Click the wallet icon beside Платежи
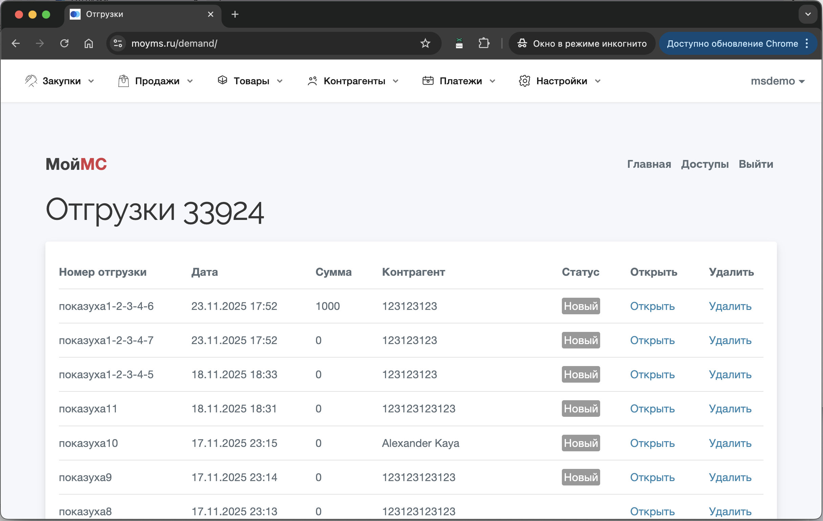 pyautogui.click(x=428, y=81)
